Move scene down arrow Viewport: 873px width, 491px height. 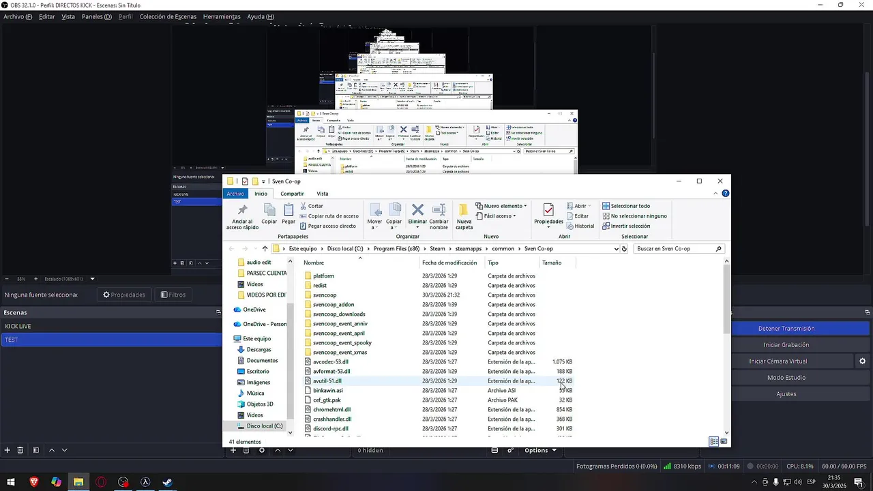pyautogui.click(x=65, y=450)
